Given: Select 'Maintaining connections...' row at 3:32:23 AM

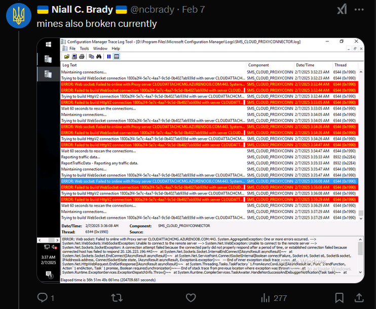Looking at the screenshot, I should tap(209, 72).
